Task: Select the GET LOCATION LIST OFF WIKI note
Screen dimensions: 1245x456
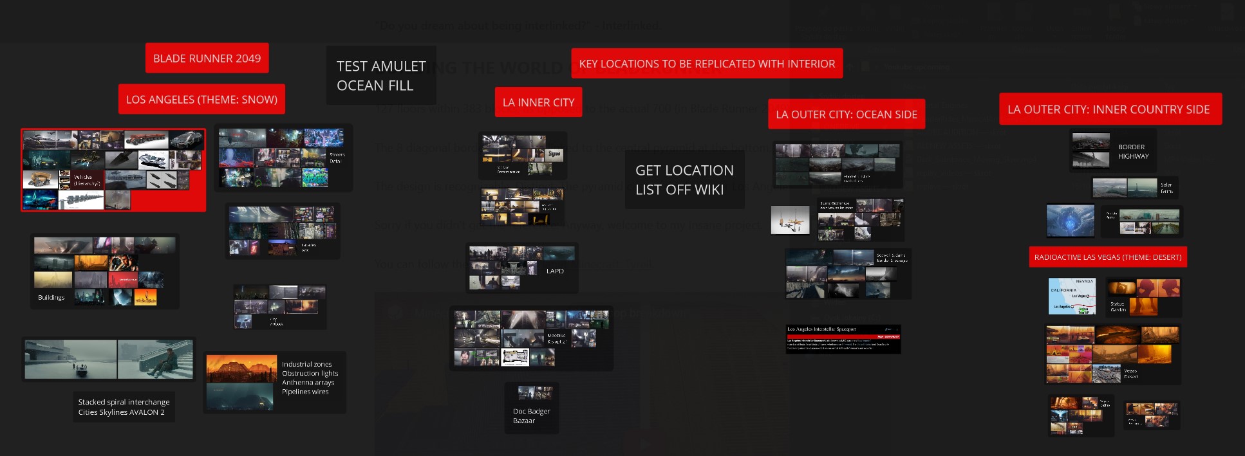Action: pos(684,180)
